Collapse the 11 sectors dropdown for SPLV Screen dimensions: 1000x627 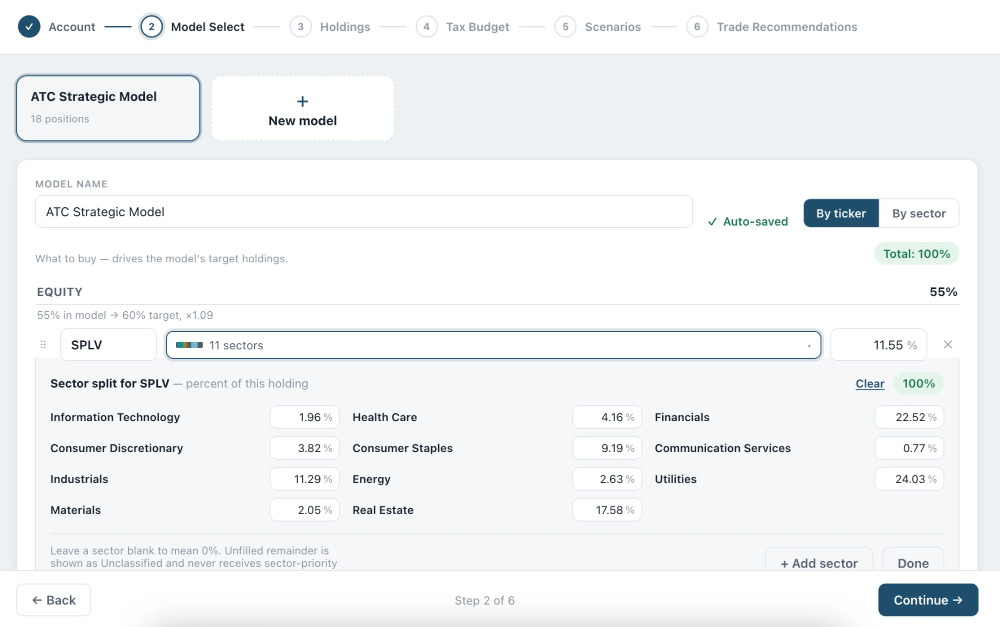pyautogui.click(x=493, y=345)
